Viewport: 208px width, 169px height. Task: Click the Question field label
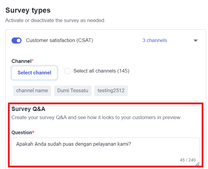tap(22, 132)
